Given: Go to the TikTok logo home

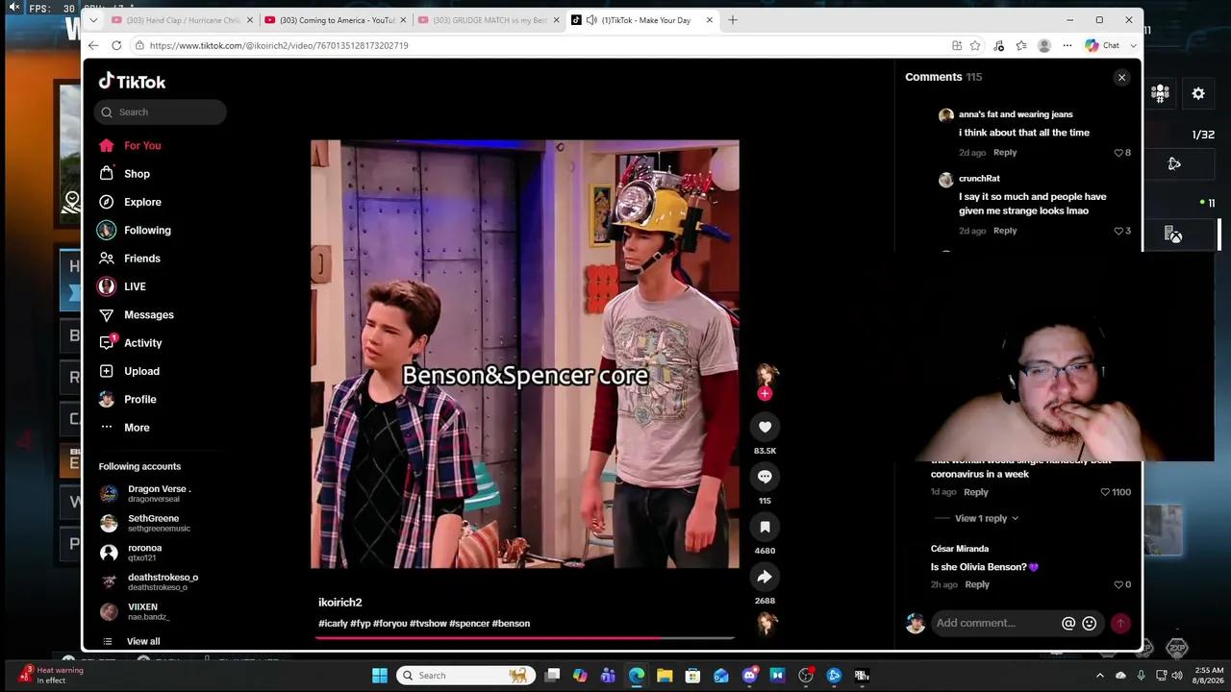Looking at the screenshot, I should 132,82.
